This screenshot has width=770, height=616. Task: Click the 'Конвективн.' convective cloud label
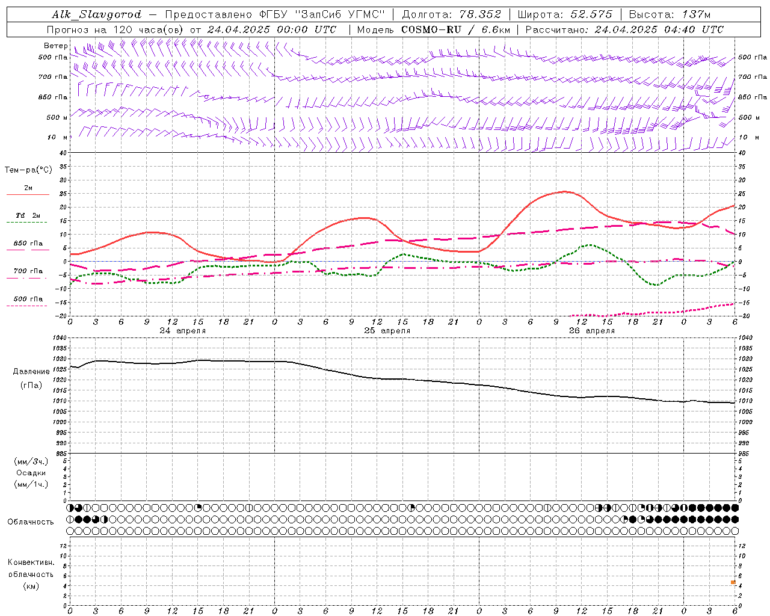pos(31,562)
